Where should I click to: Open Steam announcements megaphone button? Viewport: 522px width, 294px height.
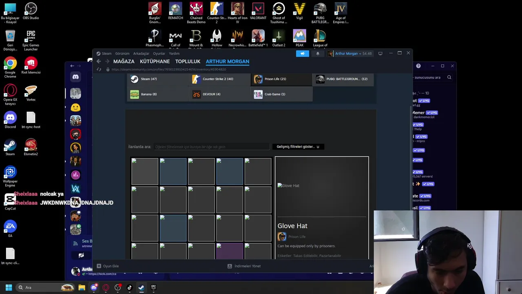[303, 53]
